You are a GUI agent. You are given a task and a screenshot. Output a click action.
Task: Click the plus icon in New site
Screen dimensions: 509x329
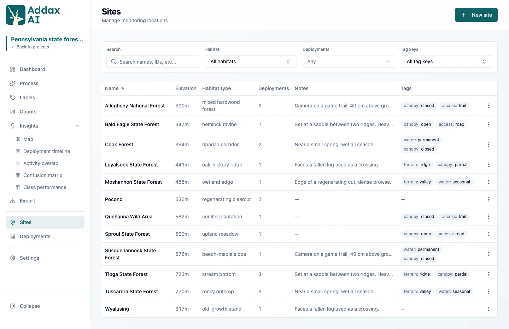click(x=463, y=15)
